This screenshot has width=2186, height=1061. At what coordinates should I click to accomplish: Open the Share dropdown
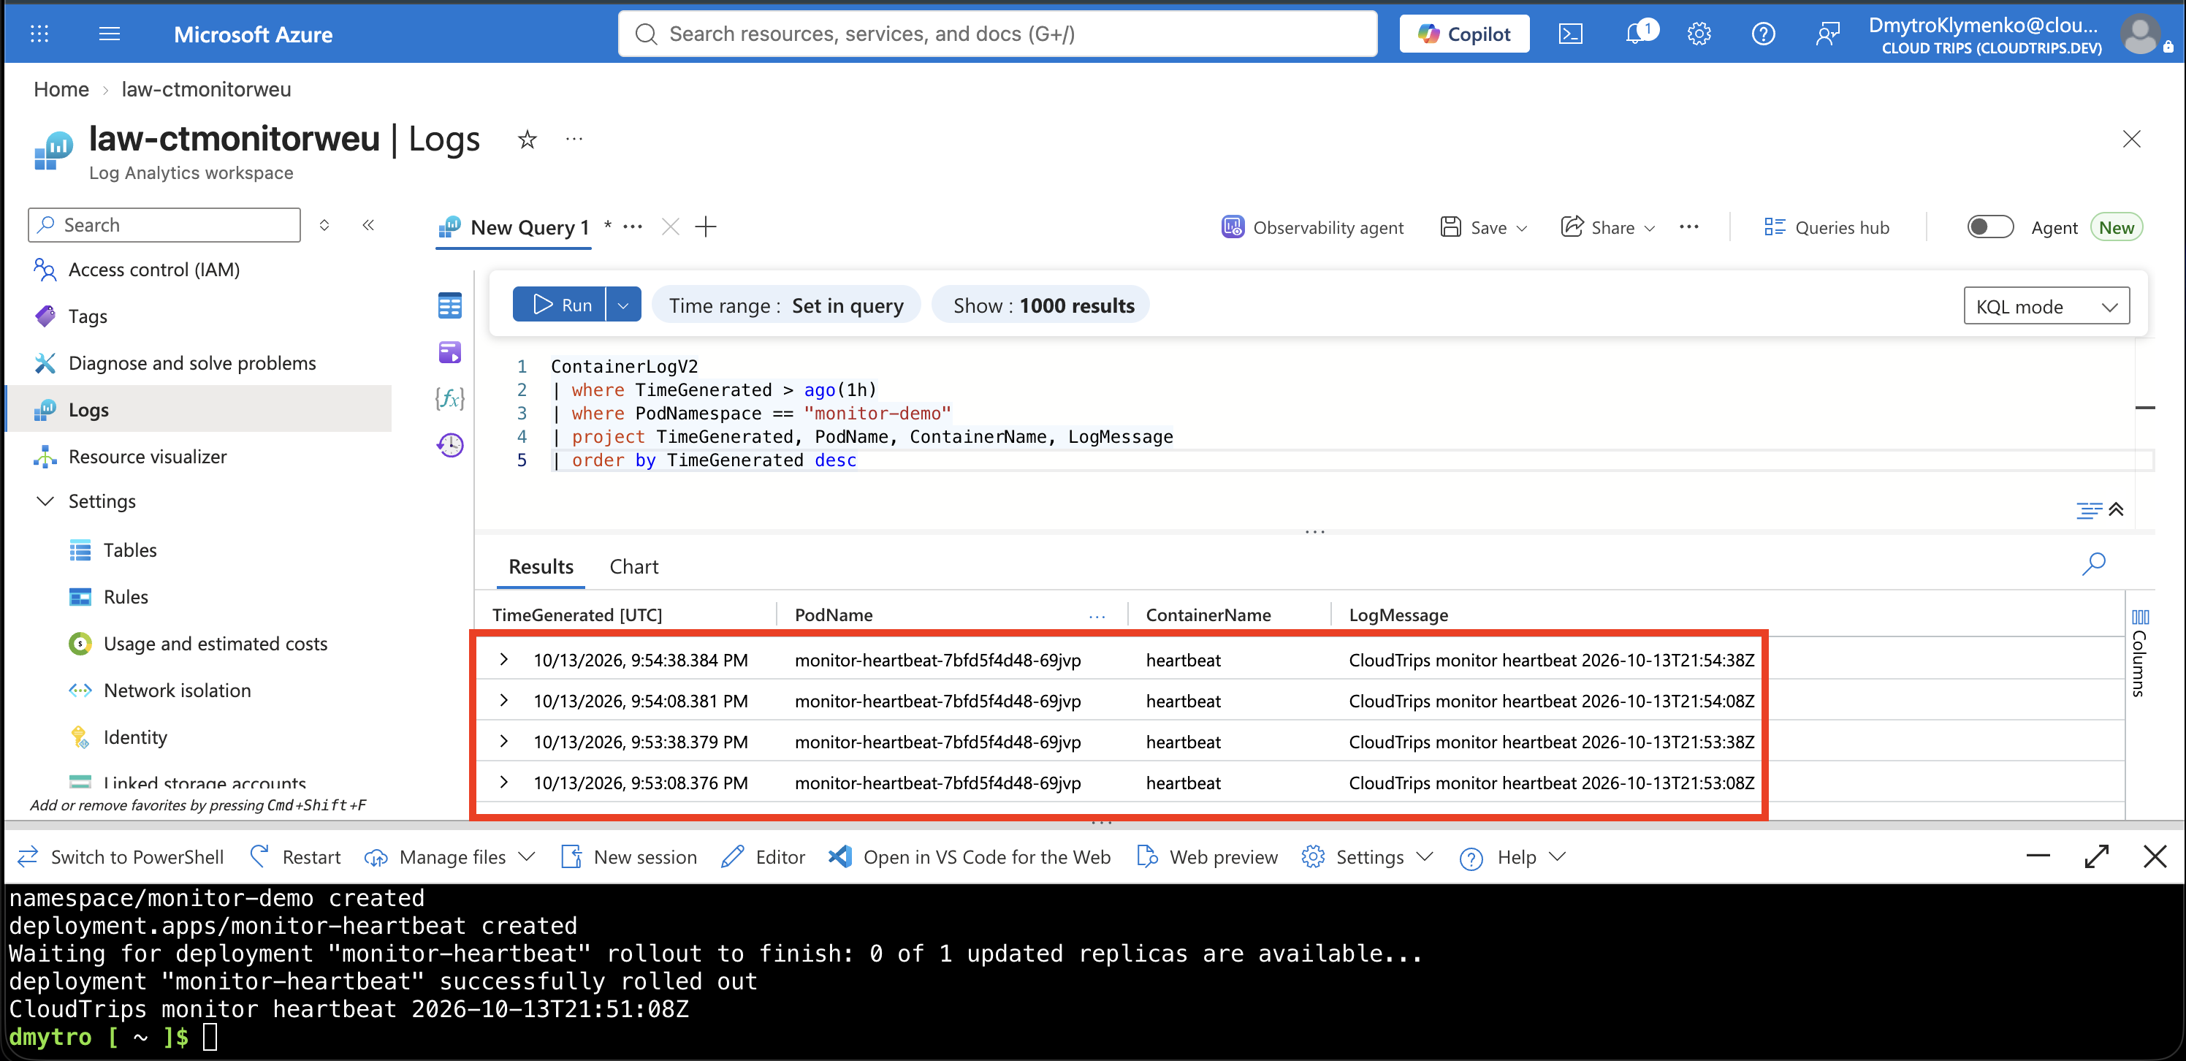[x=1608, y=227]
